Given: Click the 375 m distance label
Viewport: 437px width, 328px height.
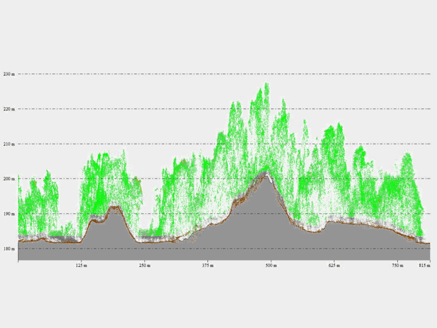Looking at the screenshot, I should click(x=208, y=266).
